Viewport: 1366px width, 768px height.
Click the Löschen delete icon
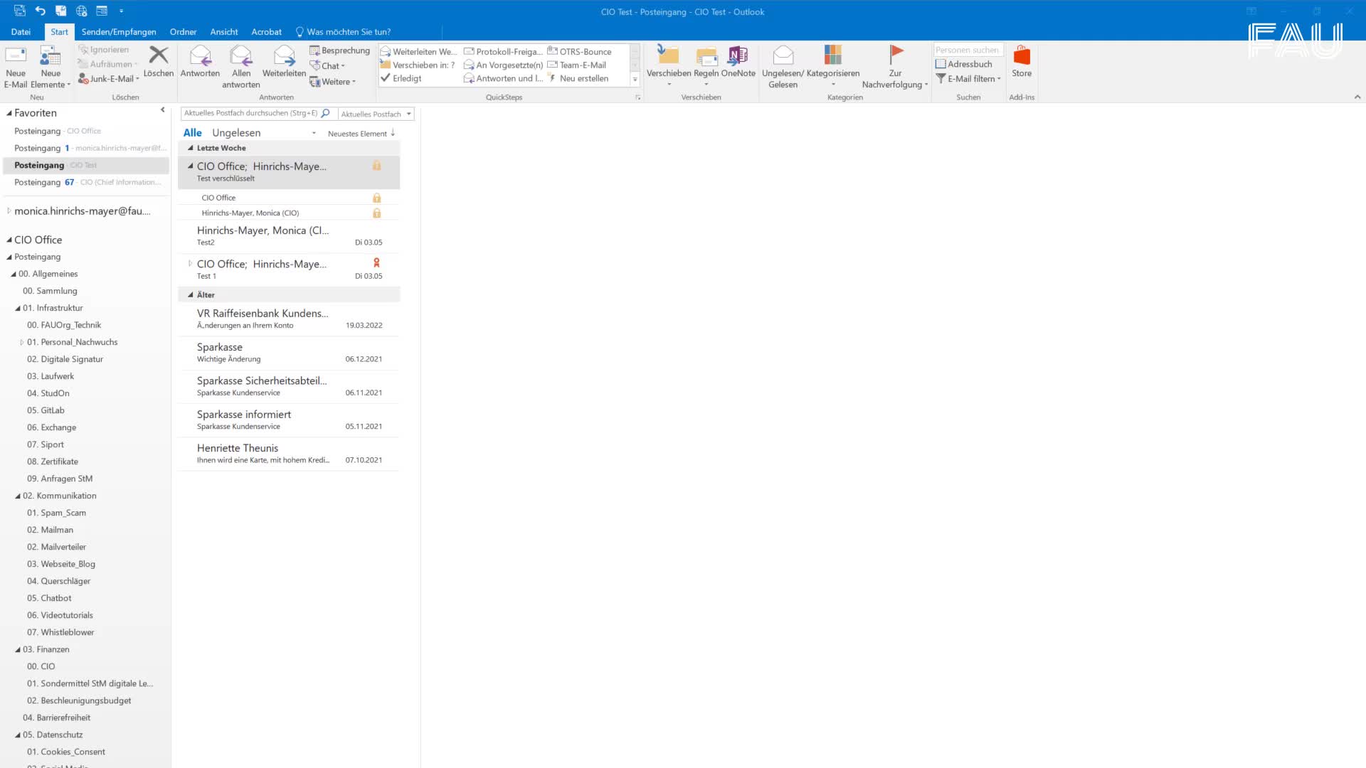[x=158, y=56]
